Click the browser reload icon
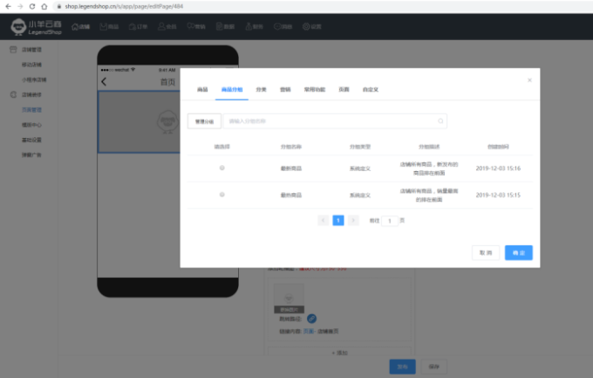 point(32,5)
